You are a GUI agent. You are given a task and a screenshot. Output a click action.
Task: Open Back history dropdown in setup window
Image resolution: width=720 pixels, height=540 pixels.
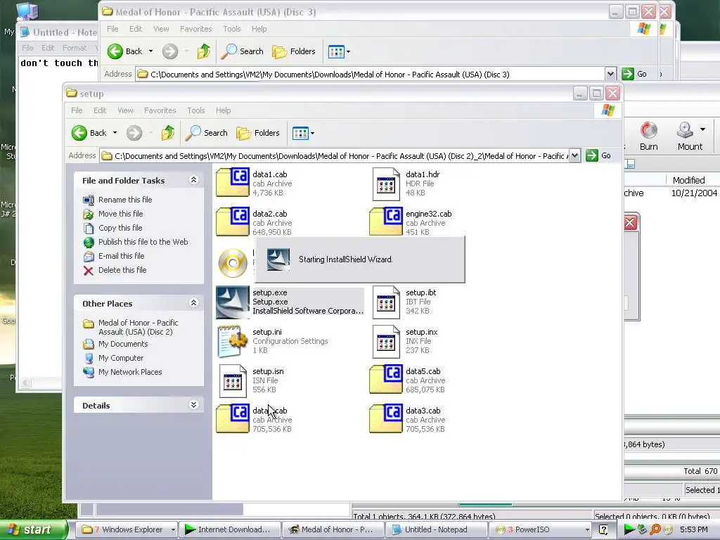[115, 133]
